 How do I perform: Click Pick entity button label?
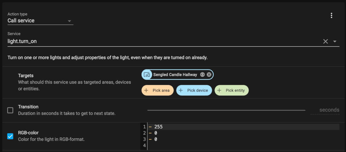[x=235, y=90]
